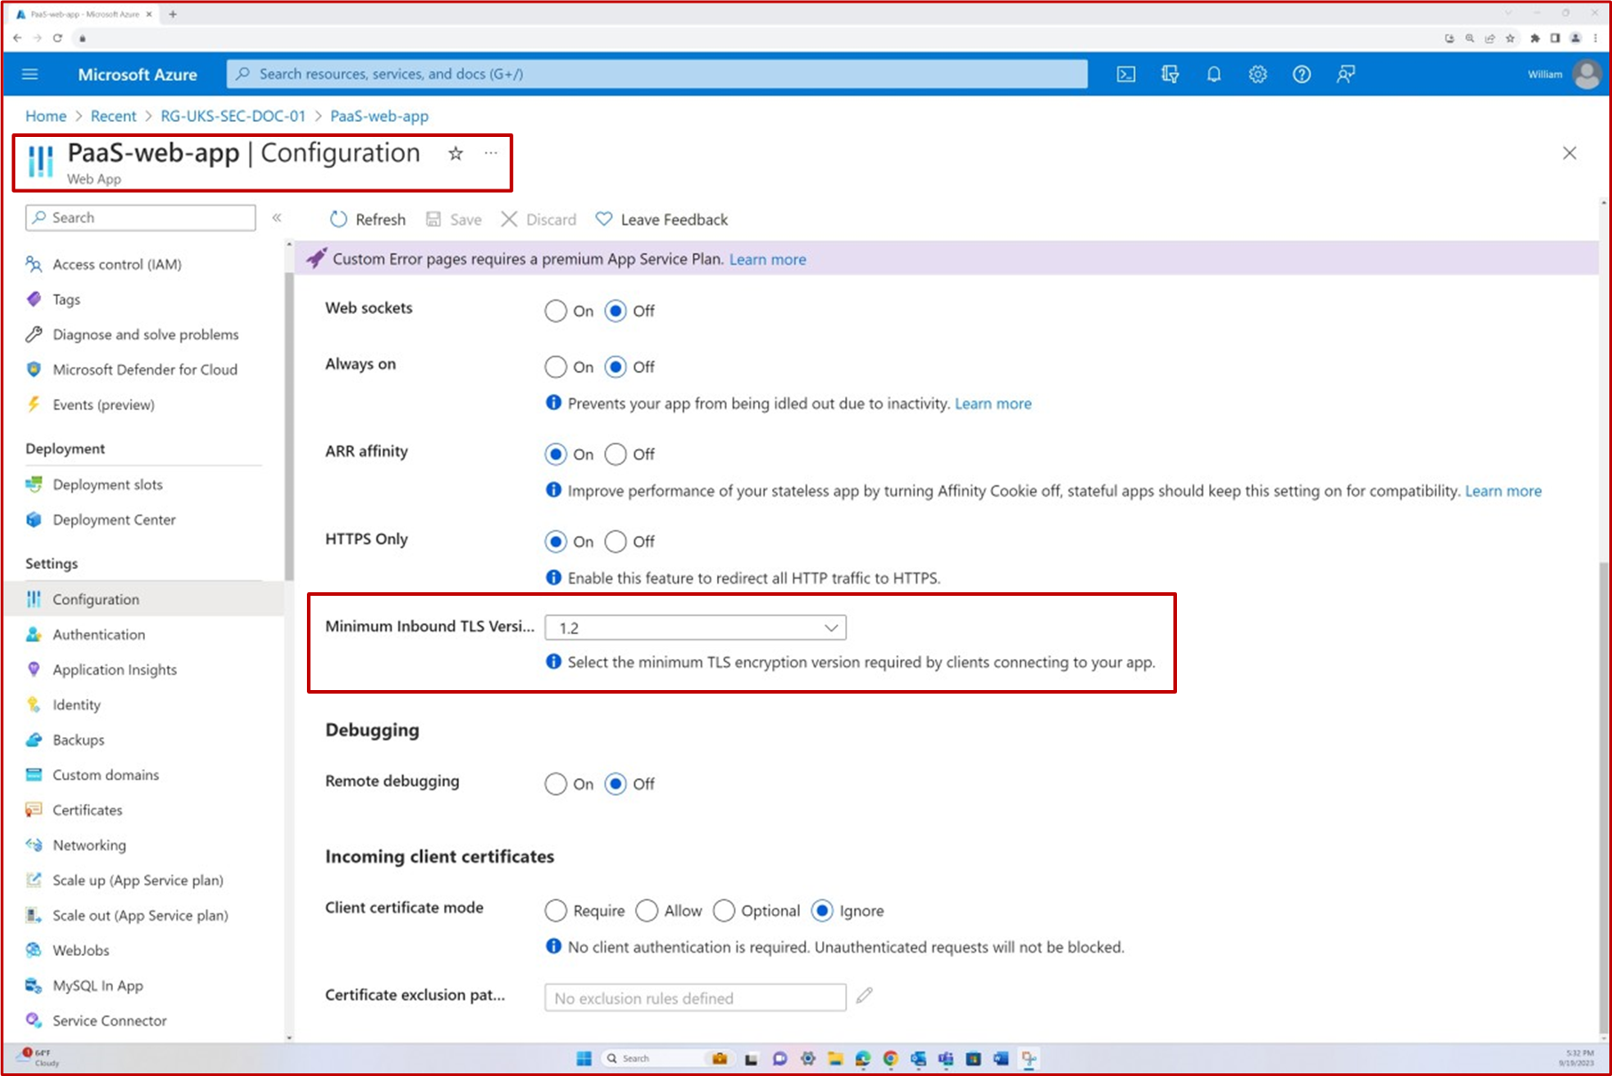Open more options ellipsis beside star
This screenshot has height=1076, width=1612.
pyautogui.click(x=490, y=153)
